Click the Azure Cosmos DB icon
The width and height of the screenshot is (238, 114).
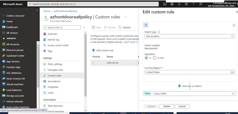pos(4,79)
